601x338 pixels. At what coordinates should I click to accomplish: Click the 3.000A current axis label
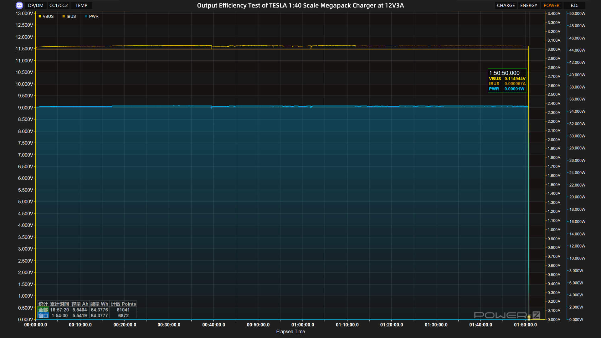(554, 49)
